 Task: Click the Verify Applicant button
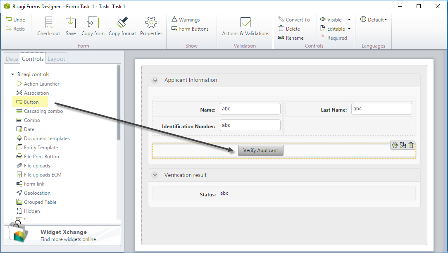click(260, 150)
